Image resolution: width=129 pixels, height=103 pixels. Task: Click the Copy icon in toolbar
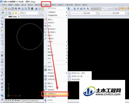[x=39, y=9]
